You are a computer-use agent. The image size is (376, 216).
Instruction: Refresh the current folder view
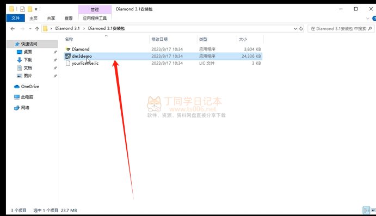(x=301, y=29)
